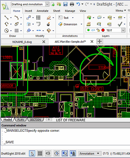
Task: Undo the last action
Action: pyautogui.click(x=78, y=4)
